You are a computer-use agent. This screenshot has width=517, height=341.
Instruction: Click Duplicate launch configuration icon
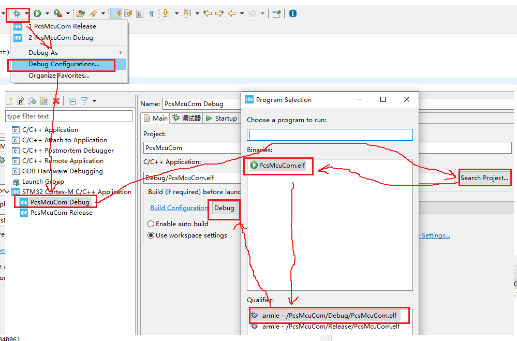coord(44,101)
